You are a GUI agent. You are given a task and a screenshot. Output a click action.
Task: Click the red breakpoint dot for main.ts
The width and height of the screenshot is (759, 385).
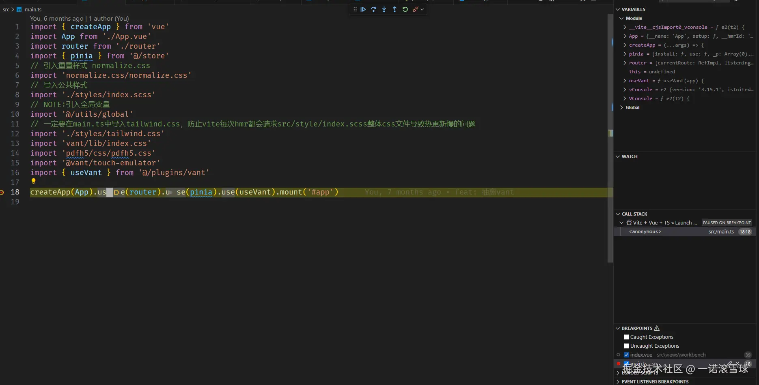[619, 364]
